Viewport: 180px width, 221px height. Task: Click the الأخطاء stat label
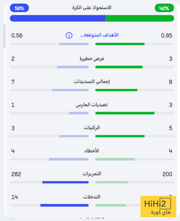pos(92,151)
